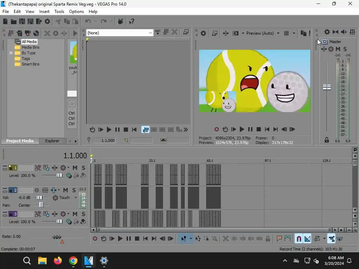
Task: Switch to the Project Media tab
Action: [x=20, y=141]
